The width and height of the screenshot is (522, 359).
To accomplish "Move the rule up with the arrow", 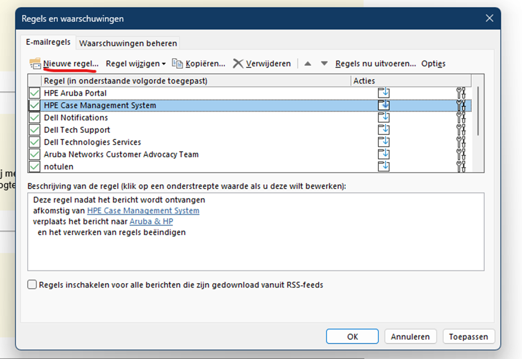I will [308, 64].
